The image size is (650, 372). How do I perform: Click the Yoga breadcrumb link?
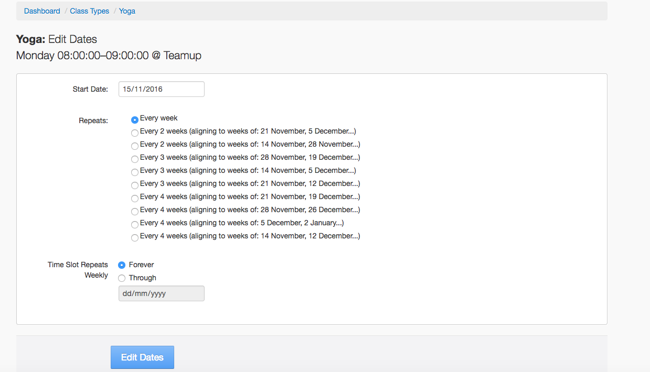click(x=127, y=11)
